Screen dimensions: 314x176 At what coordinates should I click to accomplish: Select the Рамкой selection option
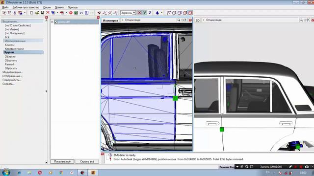click(x=10, y=64)
